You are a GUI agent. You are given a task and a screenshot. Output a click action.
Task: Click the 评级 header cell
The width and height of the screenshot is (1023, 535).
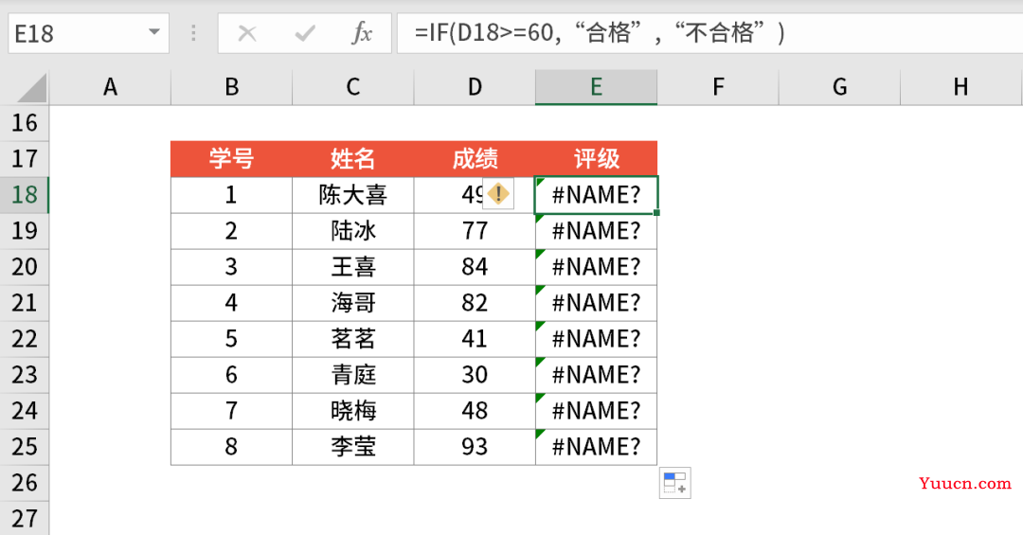[x=597, y=158]
